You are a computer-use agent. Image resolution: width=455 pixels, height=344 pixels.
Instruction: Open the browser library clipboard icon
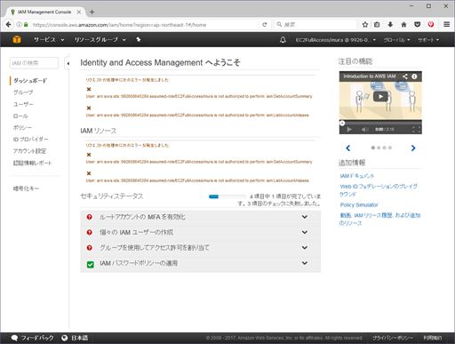point(377,25)
